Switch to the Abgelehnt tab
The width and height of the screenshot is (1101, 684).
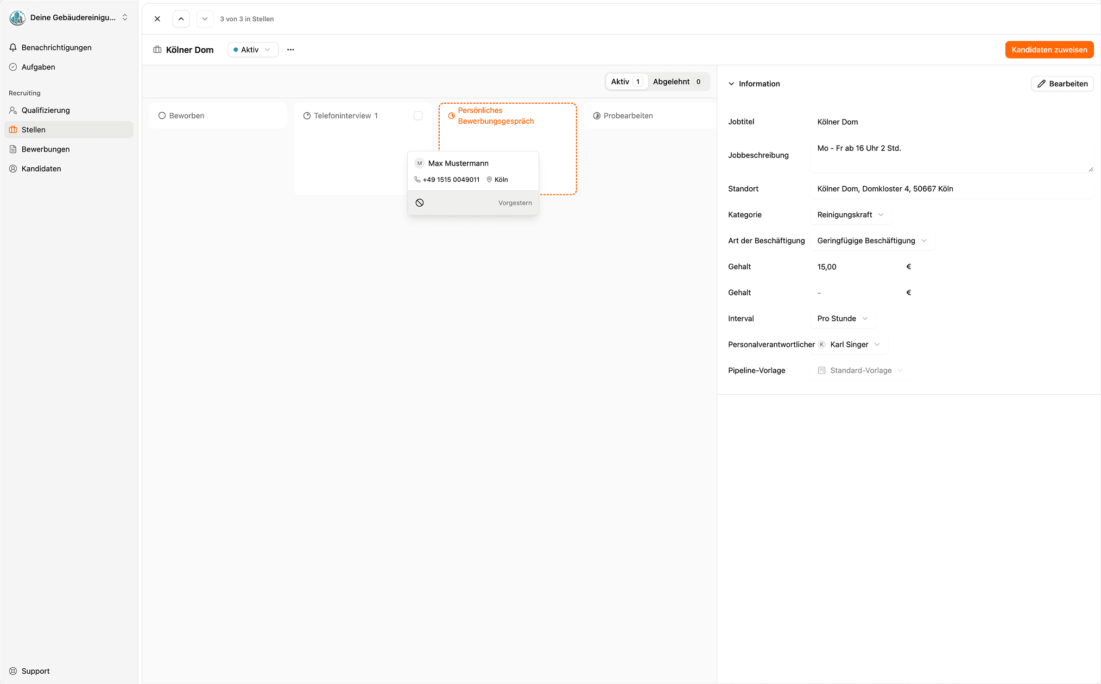point(677,81)
